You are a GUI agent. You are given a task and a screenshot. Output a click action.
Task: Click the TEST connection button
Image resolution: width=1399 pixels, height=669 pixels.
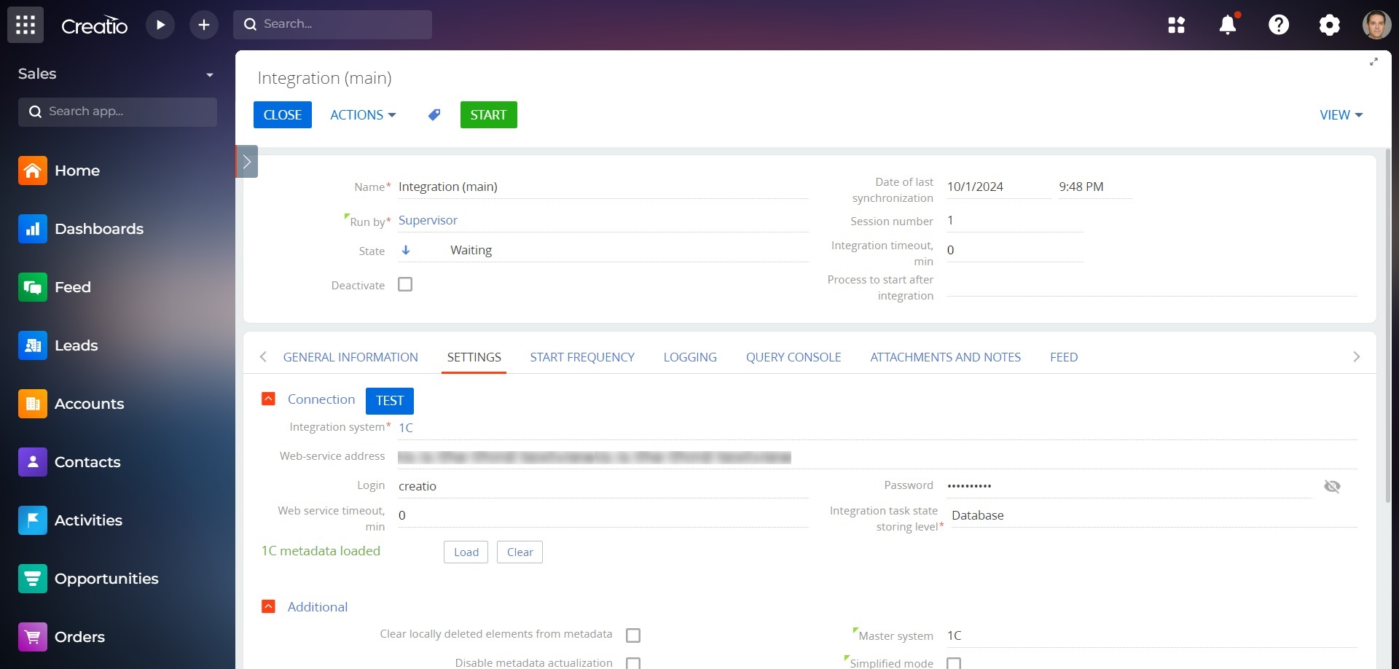tap(390, 400)
